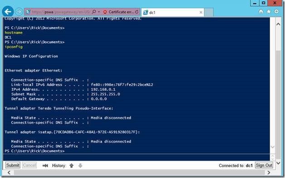Click the horizontal scroll right arrow
This screenshot has height=178, width=285.
[269, 173]
